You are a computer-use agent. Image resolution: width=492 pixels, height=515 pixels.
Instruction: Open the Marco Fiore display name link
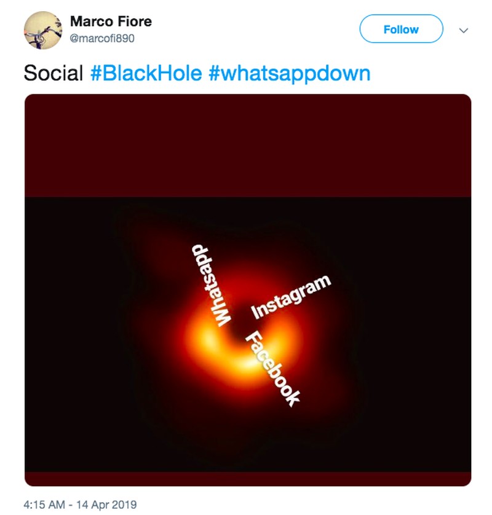coord(111,22)
